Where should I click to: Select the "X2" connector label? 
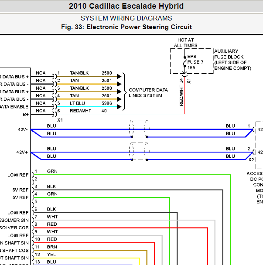[x=251, y=160]
